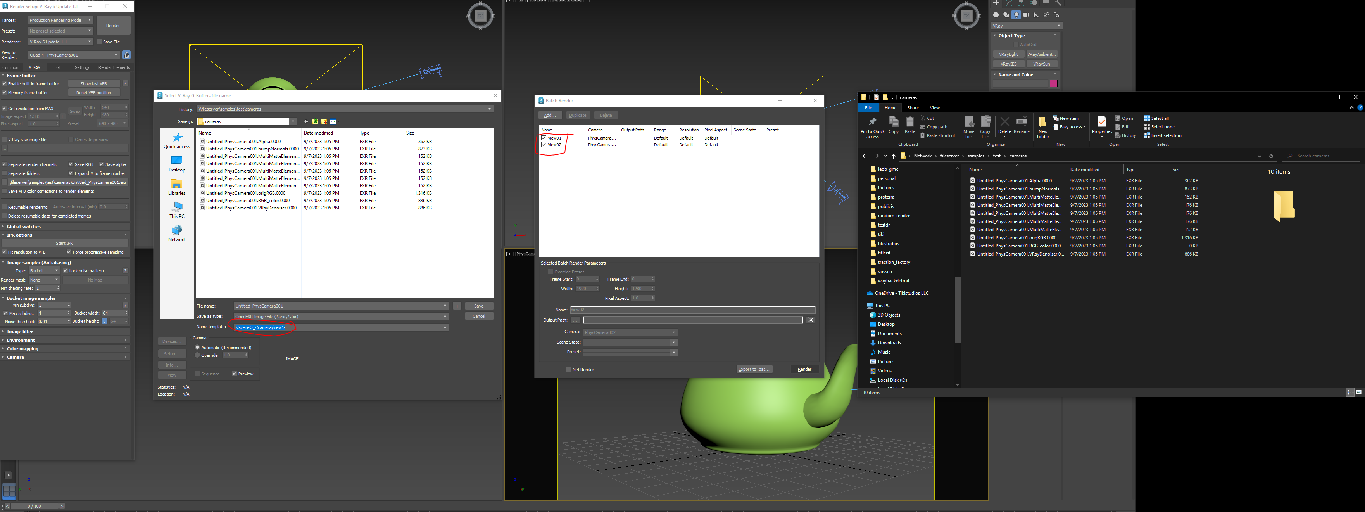The image size is (1365, 512).
Task: Click Show last VFB button
Action: coord(94,84)
